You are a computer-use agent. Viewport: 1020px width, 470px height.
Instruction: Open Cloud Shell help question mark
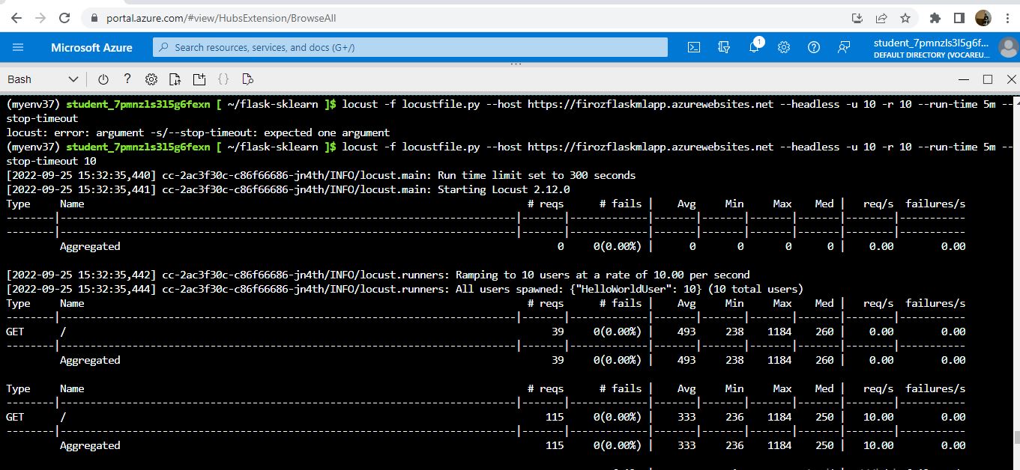tap(127, 79)
